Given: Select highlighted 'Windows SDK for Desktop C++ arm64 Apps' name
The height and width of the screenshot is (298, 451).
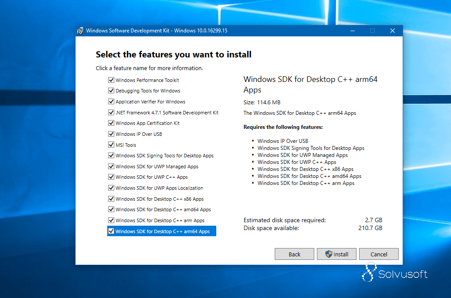Looking at the screenshot, I should click(163, 231).
